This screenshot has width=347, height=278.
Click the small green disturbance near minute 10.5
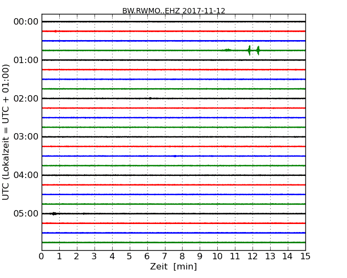click(x=227, y=50)
